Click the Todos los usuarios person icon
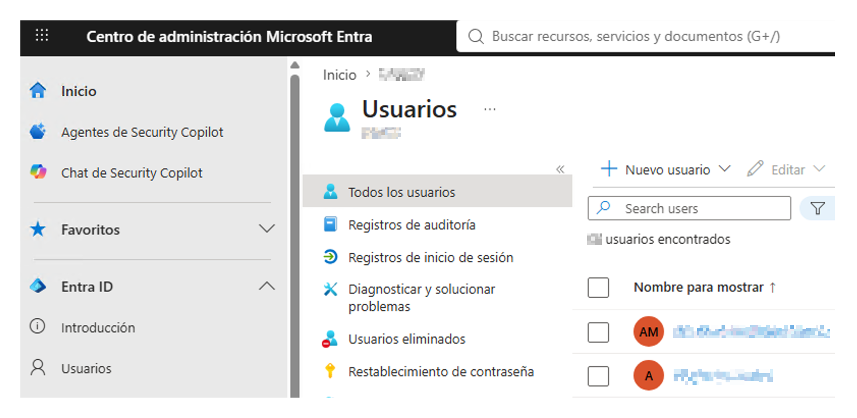857x418 pixels. click(330, 192)
